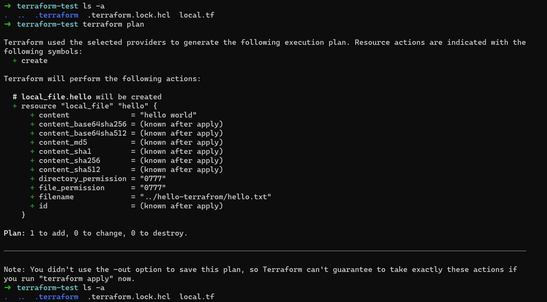This screenshot has width=547, height=302.
Task: Click the horizontal divider line below the plan
Action: click(265, 251)
